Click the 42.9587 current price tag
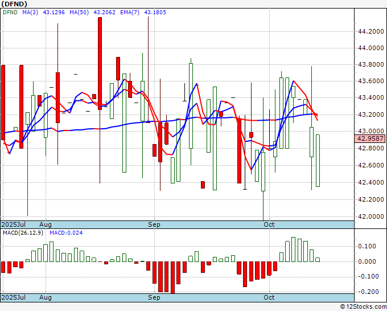The image size is (387, 311). point(370,138)
